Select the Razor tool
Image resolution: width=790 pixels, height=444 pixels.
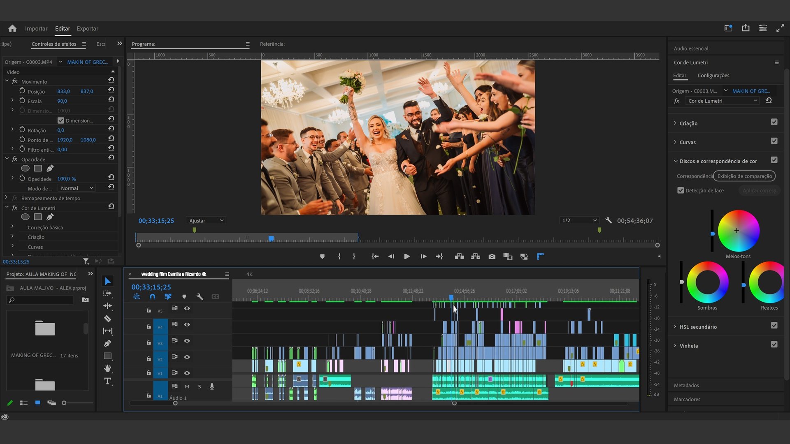pyautogui.click(x=107, y=319)
